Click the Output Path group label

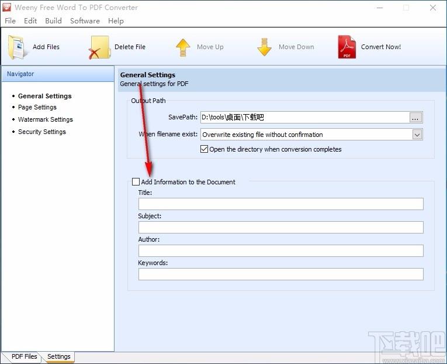click(148, 101)
